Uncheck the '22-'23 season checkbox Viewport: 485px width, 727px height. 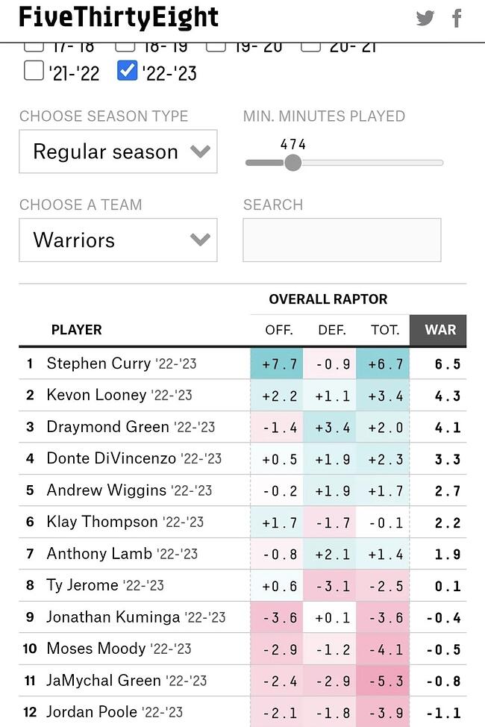pyautogui.click(x=128, y=71)
